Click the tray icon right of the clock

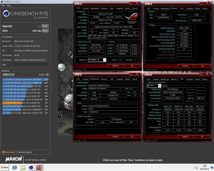(211, 168)
